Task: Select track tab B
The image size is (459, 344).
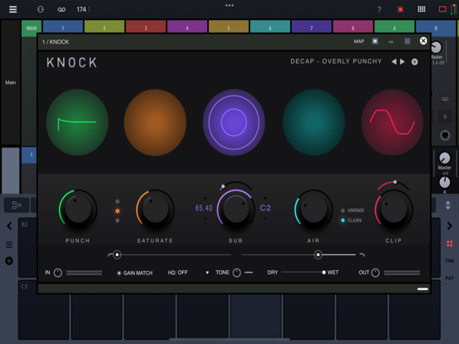Action: (436, 28)
